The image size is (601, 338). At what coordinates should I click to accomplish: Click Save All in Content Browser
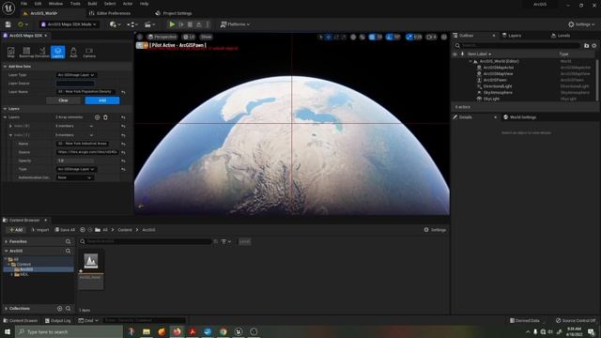[x=65, y=230]
